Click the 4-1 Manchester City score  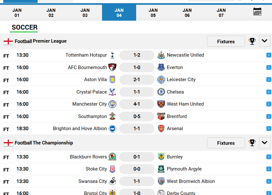137,104
